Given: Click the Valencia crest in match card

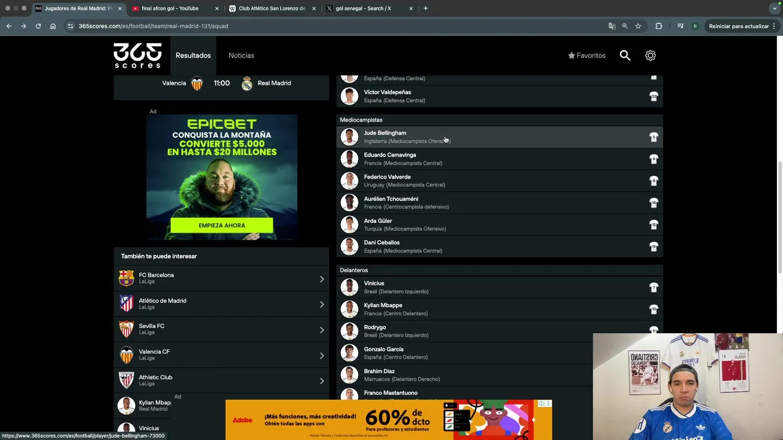Looking at the screenshot, I should point(197,84).
